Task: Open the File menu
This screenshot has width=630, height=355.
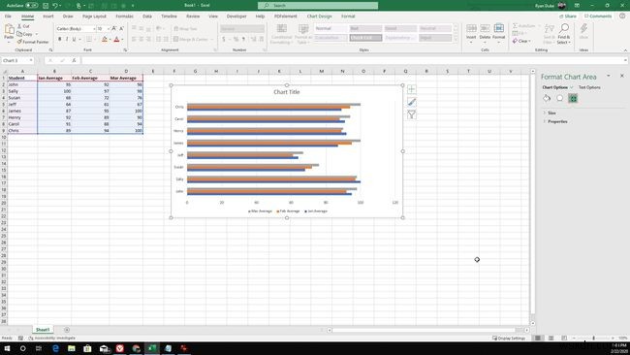Action: point(8,16)
